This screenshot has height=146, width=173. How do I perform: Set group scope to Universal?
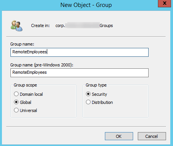[x=16, y=110]
